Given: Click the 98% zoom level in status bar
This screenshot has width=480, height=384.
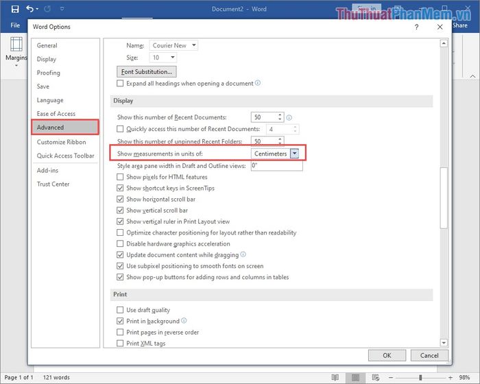Looking at the screenshot, I should tap(464, 378).
